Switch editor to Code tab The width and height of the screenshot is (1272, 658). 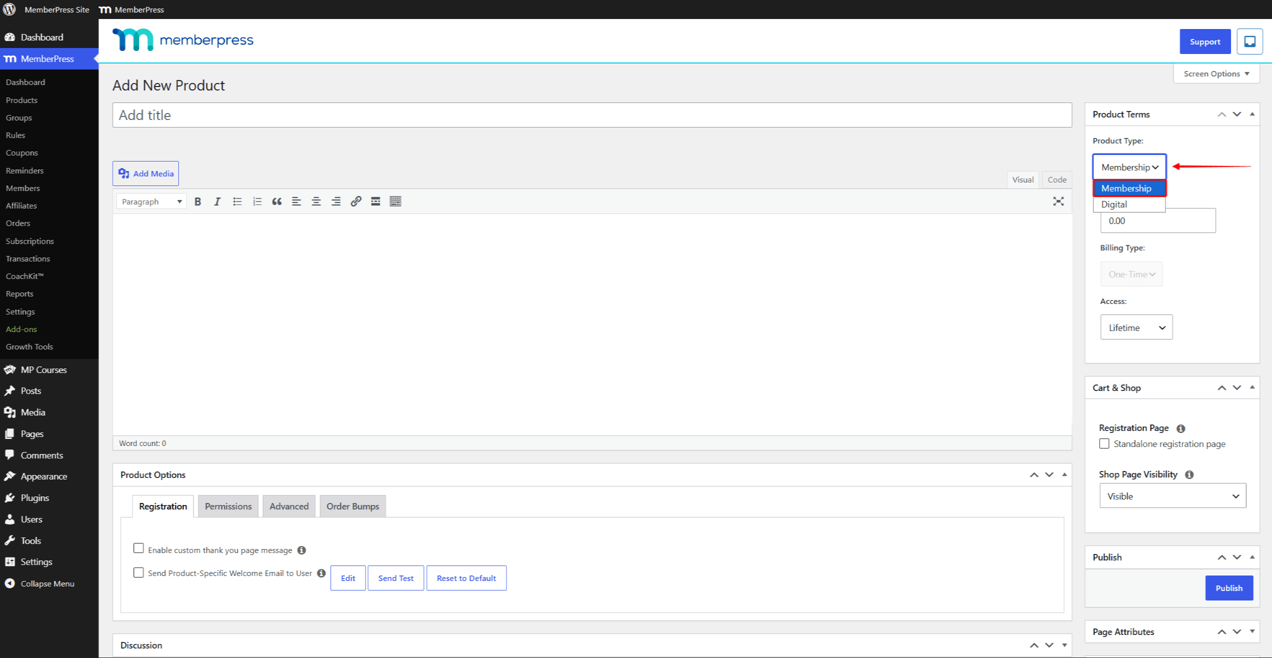click(1057, 180)
